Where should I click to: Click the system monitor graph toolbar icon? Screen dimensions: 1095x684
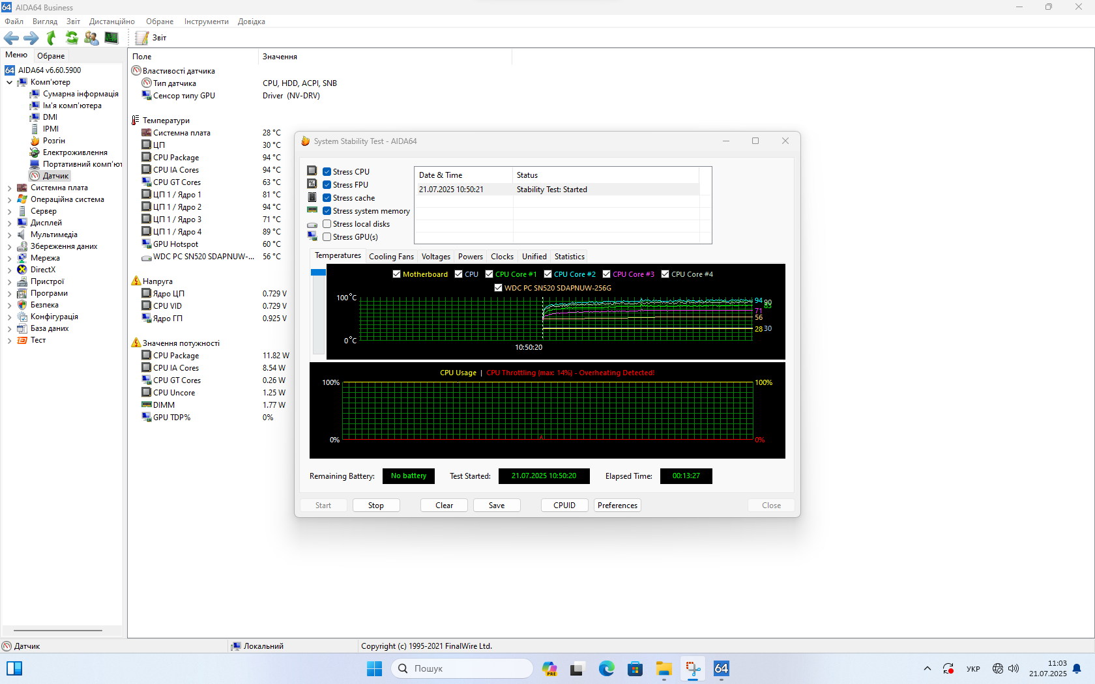point(111,38)
